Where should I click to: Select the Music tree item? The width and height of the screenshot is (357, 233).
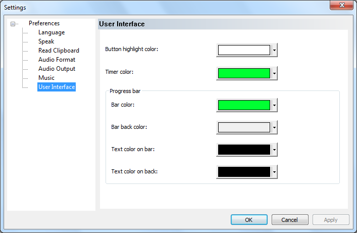(x=46, y=78)
